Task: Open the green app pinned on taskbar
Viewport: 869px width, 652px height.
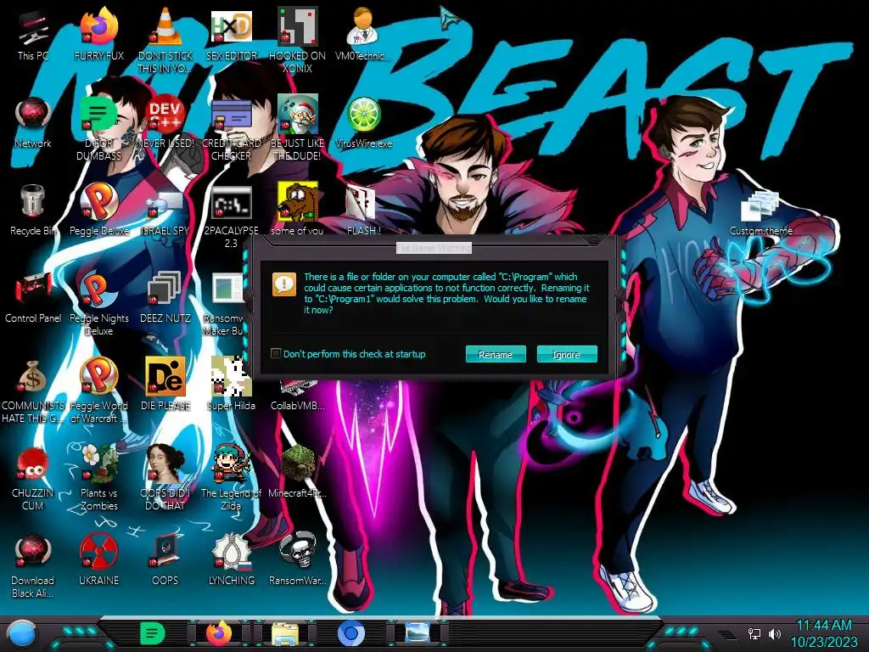Action: [152, 633]
